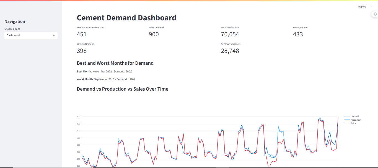378x168 pixels.
Task: Click the 500 y-axis tick label
Action: tap(79, 145)
